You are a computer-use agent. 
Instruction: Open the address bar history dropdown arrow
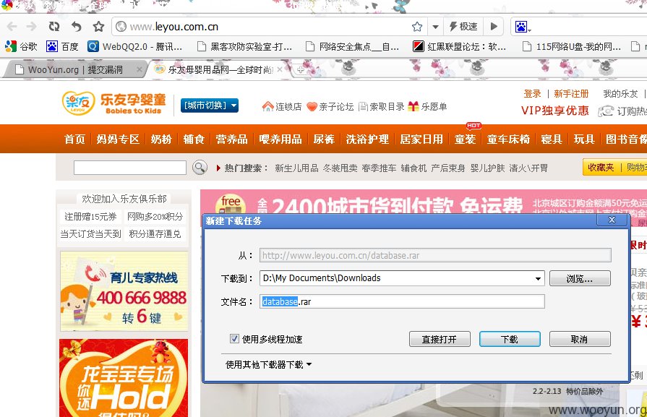pos(435,27)
